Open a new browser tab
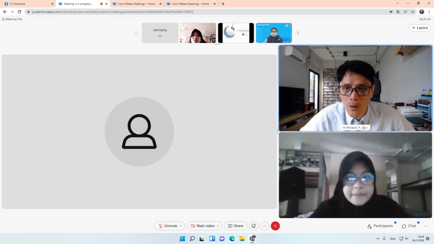Screen dimensions: 434x244 pyautogui.click(x=223, y=3)
